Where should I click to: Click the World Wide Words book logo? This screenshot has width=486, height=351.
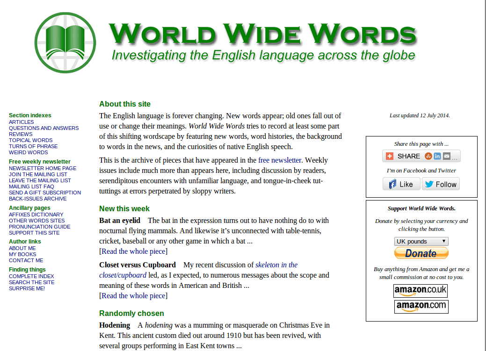coord(65,43)
